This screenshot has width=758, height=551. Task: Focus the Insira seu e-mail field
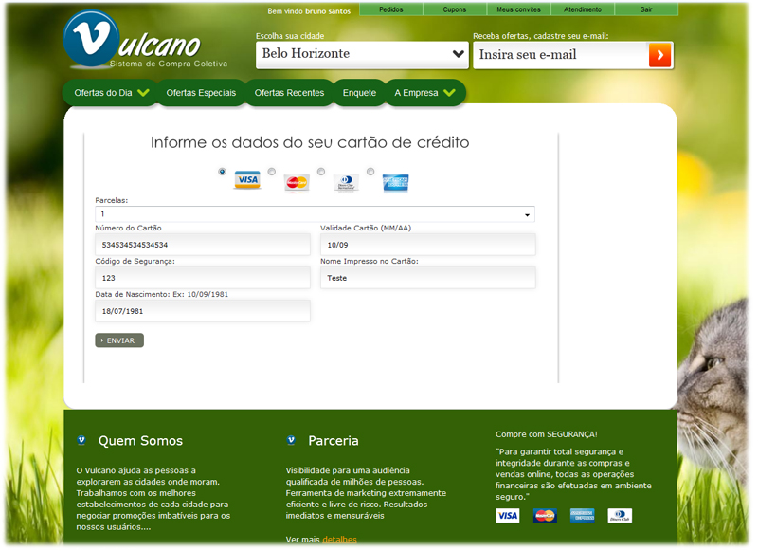point(561,55)
